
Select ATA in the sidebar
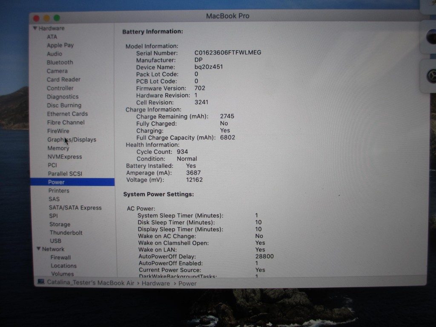pos(52,37)
